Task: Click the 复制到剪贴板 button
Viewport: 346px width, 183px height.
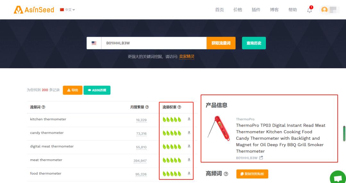Action: click(252, 174)
